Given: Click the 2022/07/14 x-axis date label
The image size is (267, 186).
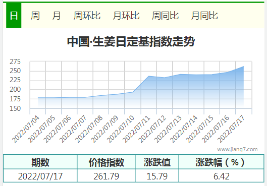Looking at the screenshot, I should click(x=184, y=129).
